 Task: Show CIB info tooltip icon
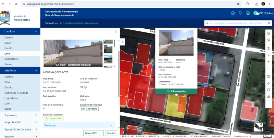point(85,87)
